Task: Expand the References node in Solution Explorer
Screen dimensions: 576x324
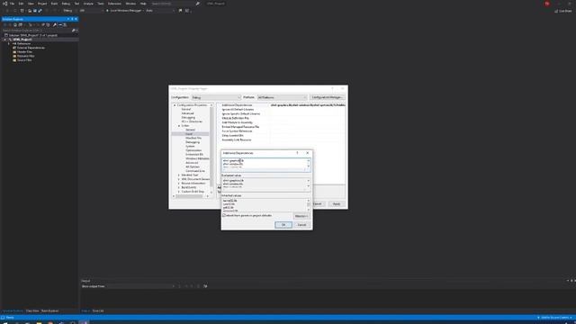Action: [x=9, y=44]
